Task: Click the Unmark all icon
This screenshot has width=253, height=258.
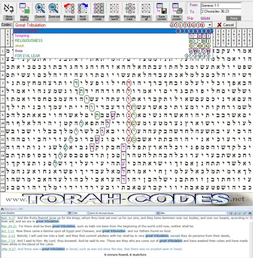Action: tap(146, 8)
